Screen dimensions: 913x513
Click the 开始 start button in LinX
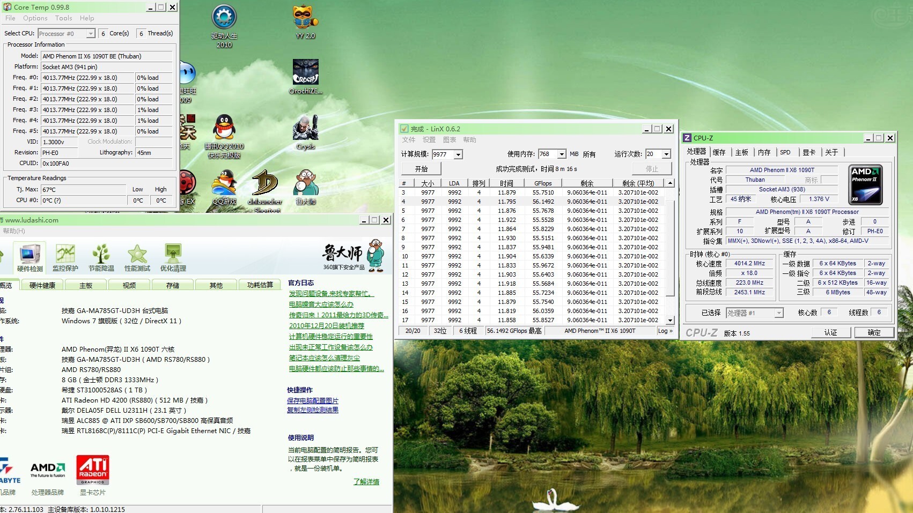click(421, 169)
